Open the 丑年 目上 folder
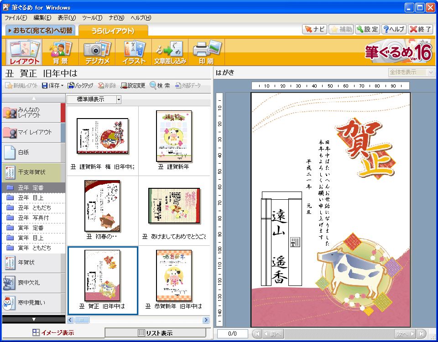 pos(33,198)
